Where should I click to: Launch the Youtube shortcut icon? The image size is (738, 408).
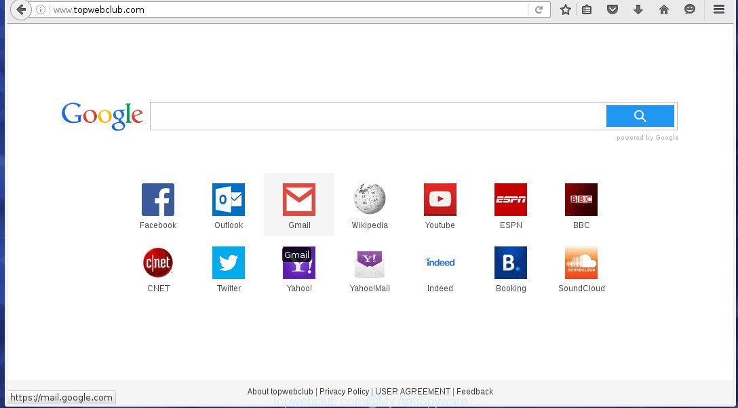tap(440, 200)
